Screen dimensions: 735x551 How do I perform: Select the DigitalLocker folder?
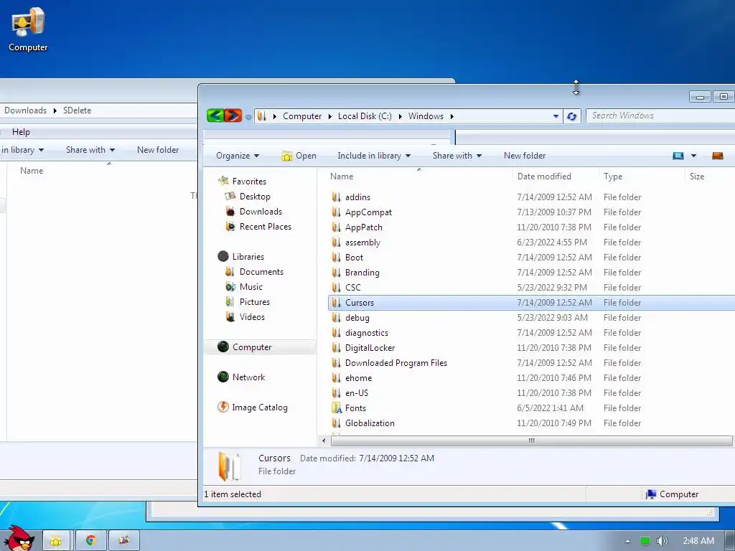pos(370,348)
